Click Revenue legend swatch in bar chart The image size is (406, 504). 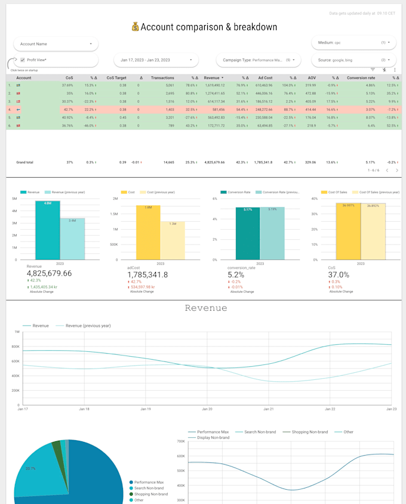[23, 192]
